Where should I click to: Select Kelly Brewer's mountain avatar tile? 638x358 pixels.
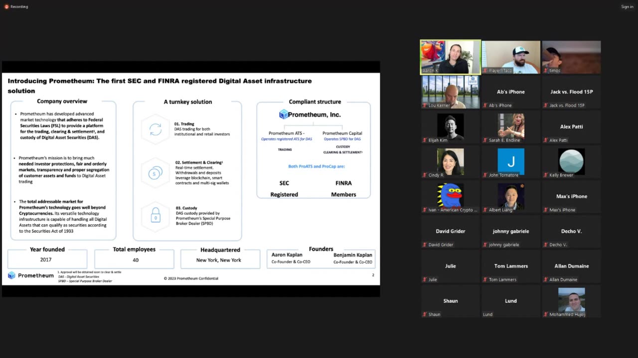coord(571,162)
